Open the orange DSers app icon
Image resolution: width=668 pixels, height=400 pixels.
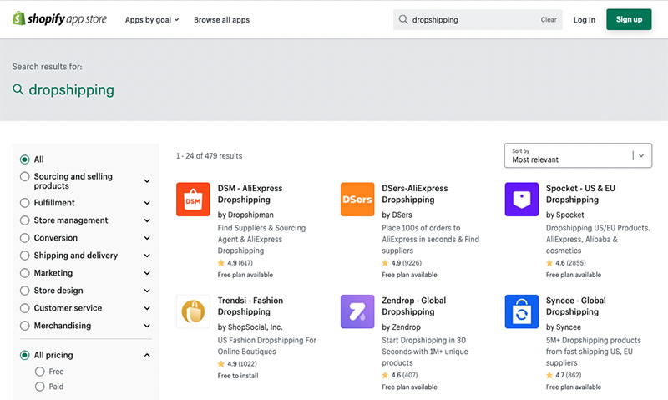tap(357, 200)
